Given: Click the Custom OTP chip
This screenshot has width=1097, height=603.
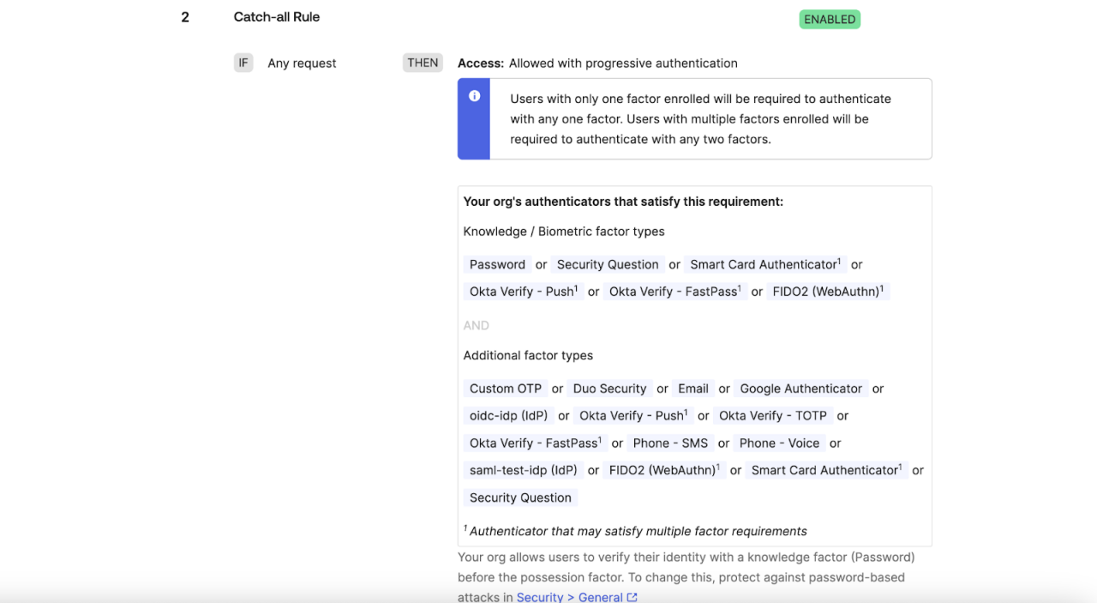Looking at the screenshot, I should point(505,389).
